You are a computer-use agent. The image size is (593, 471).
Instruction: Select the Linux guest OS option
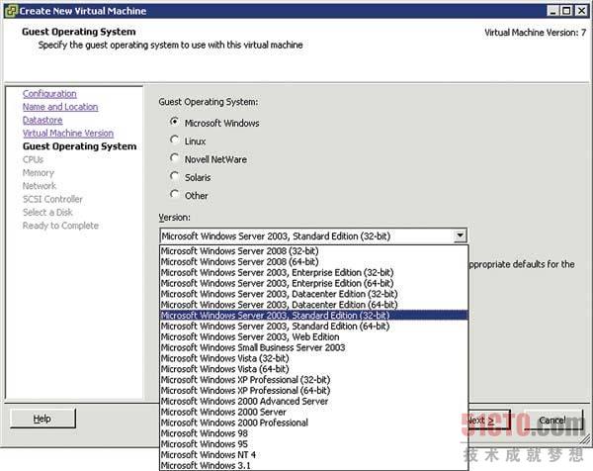(174, 141)
